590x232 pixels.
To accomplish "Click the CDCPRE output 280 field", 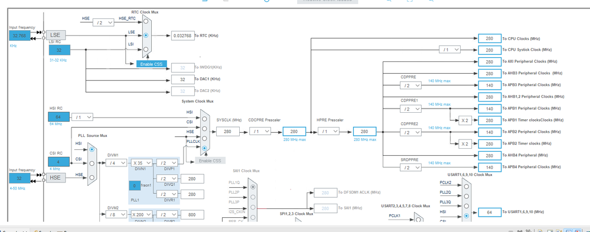I will [x=294, y=131].
